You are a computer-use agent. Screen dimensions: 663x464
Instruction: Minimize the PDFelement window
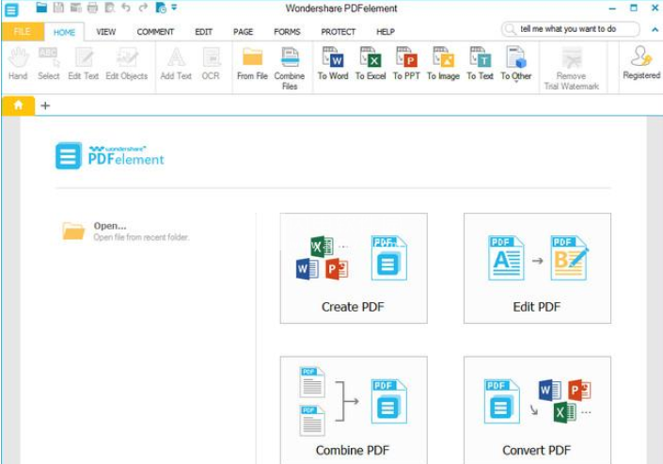tap(612, 8)
